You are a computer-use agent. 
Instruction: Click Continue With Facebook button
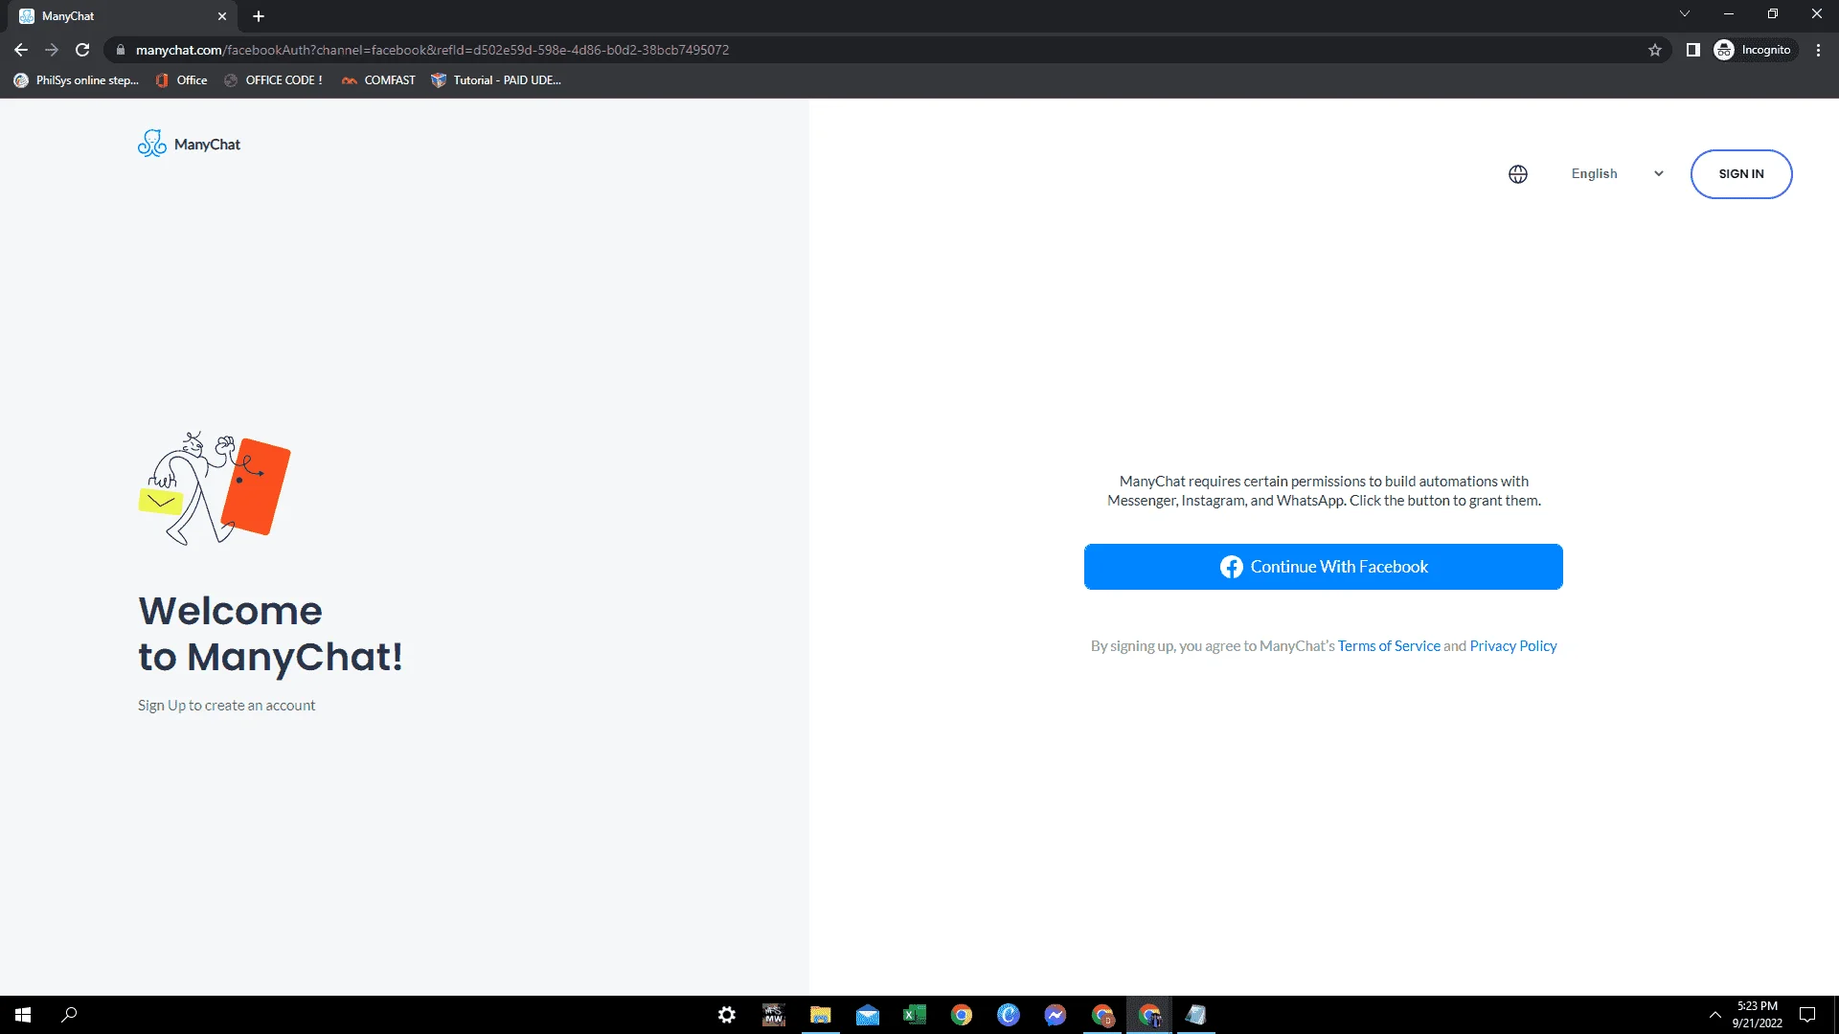tap(1323, 567)
